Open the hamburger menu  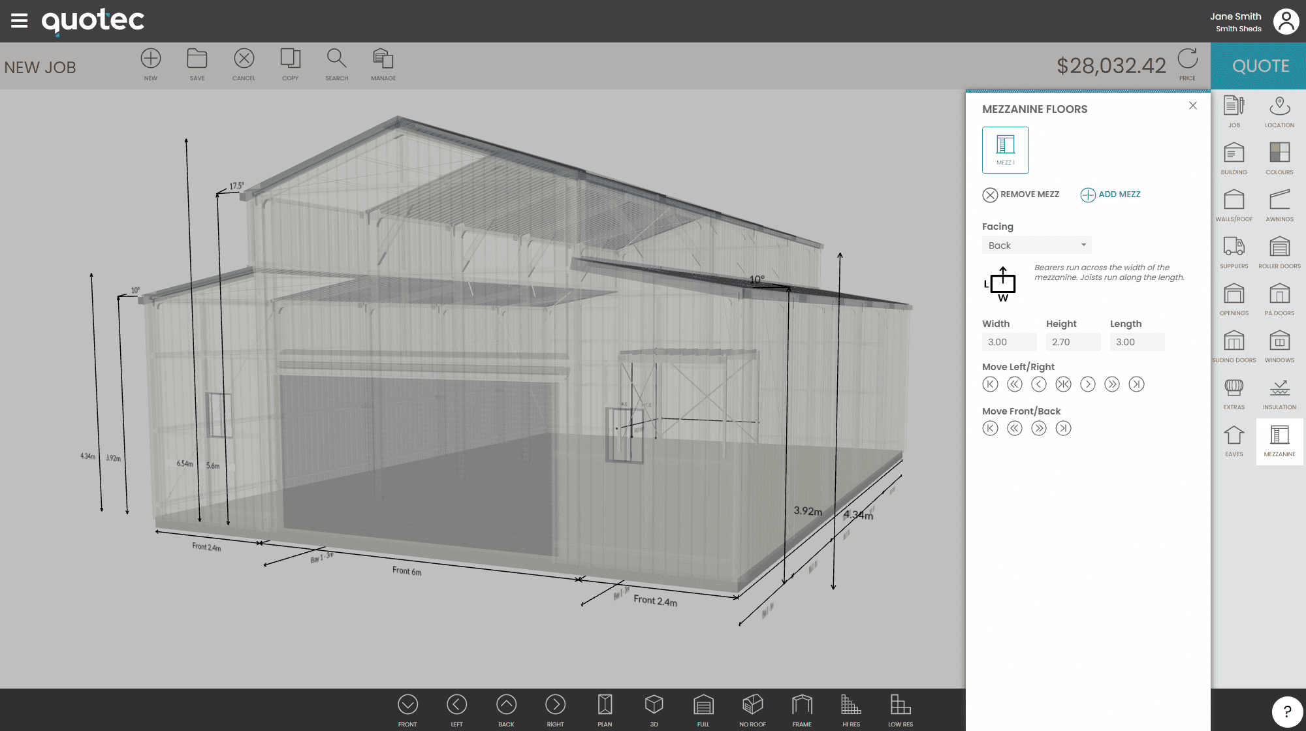click(x=19, y=20)
